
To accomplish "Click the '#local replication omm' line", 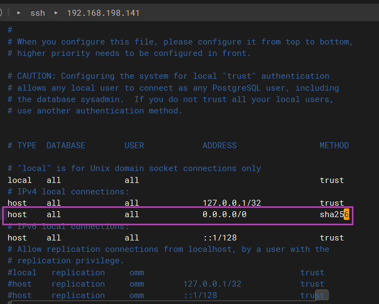I will coord(166,273).
